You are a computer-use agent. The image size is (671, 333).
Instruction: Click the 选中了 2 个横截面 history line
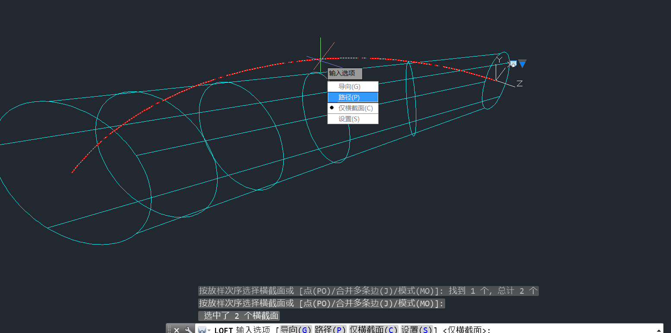tap(239, 316)
